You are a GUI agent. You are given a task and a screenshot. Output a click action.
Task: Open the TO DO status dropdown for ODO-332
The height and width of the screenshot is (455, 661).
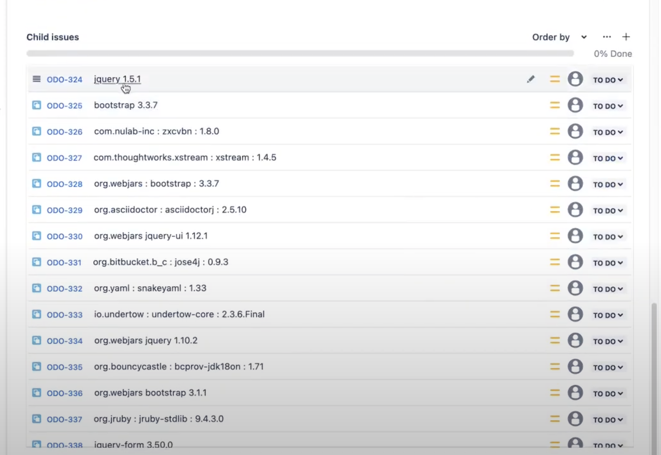click(608, 289)
